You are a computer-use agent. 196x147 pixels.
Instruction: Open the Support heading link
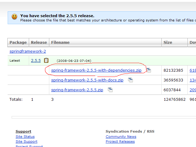[x=23, y=131]
